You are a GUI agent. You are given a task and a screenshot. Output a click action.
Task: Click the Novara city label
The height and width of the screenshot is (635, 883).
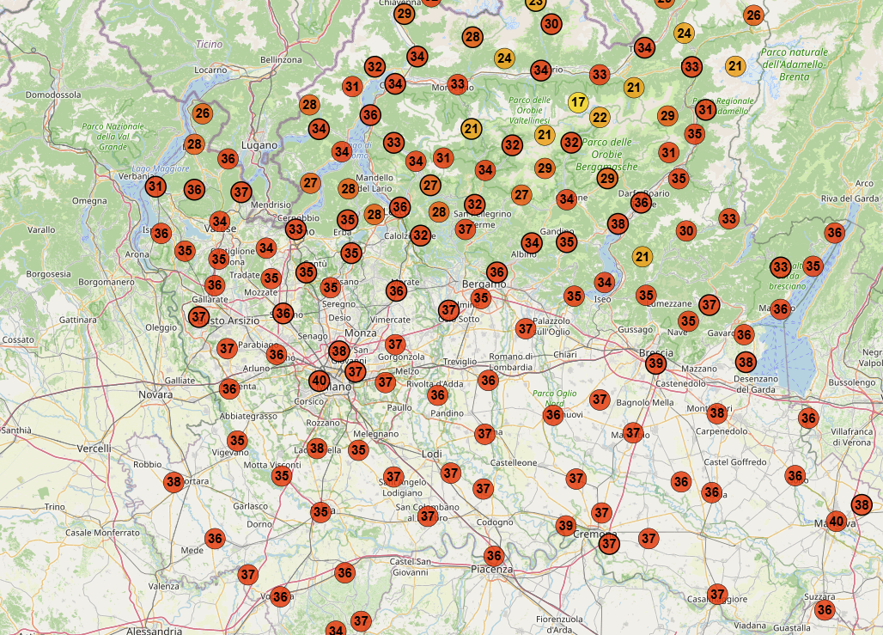coord(155,394)
